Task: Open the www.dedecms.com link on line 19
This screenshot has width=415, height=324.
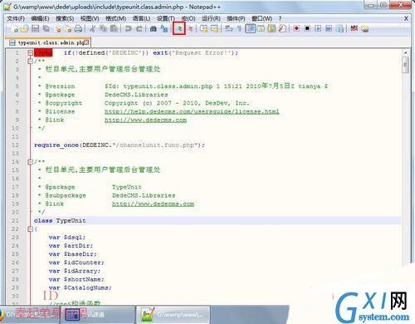Action: pos(153,204)
